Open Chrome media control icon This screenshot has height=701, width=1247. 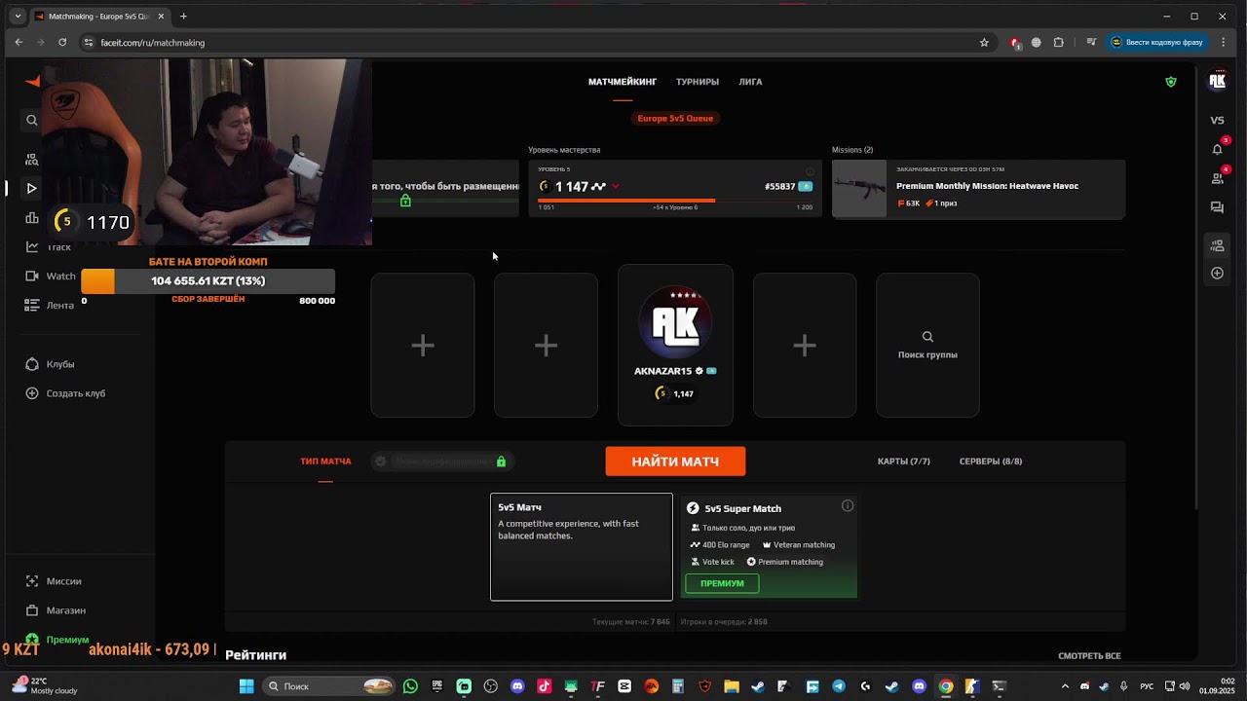1091,43
